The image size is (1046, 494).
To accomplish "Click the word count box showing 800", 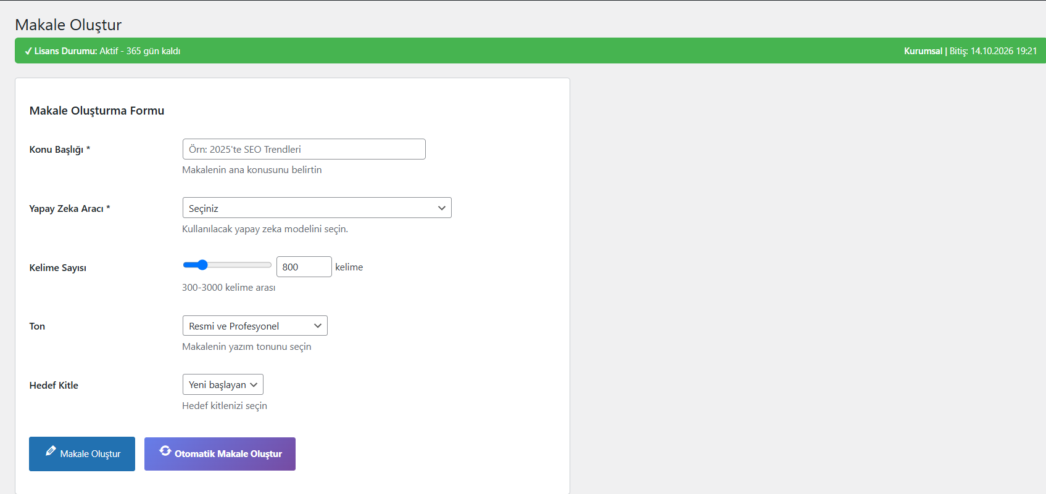I will click(304, 267).
